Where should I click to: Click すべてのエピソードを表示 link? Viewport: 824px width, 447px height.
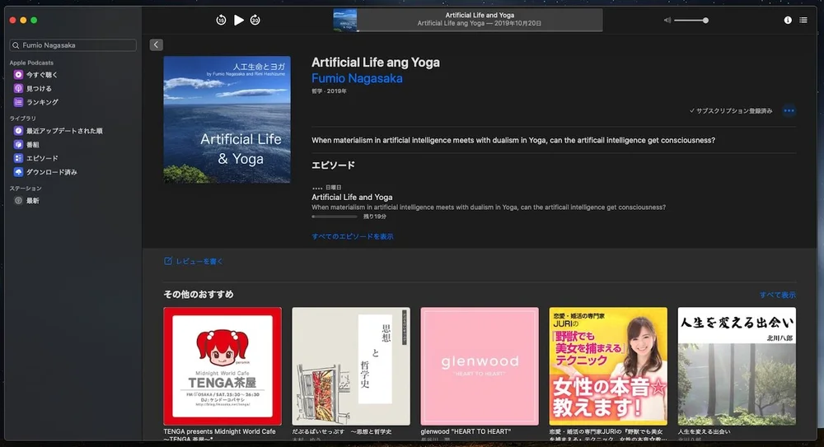pyautogui.click(x=352, y=236)
